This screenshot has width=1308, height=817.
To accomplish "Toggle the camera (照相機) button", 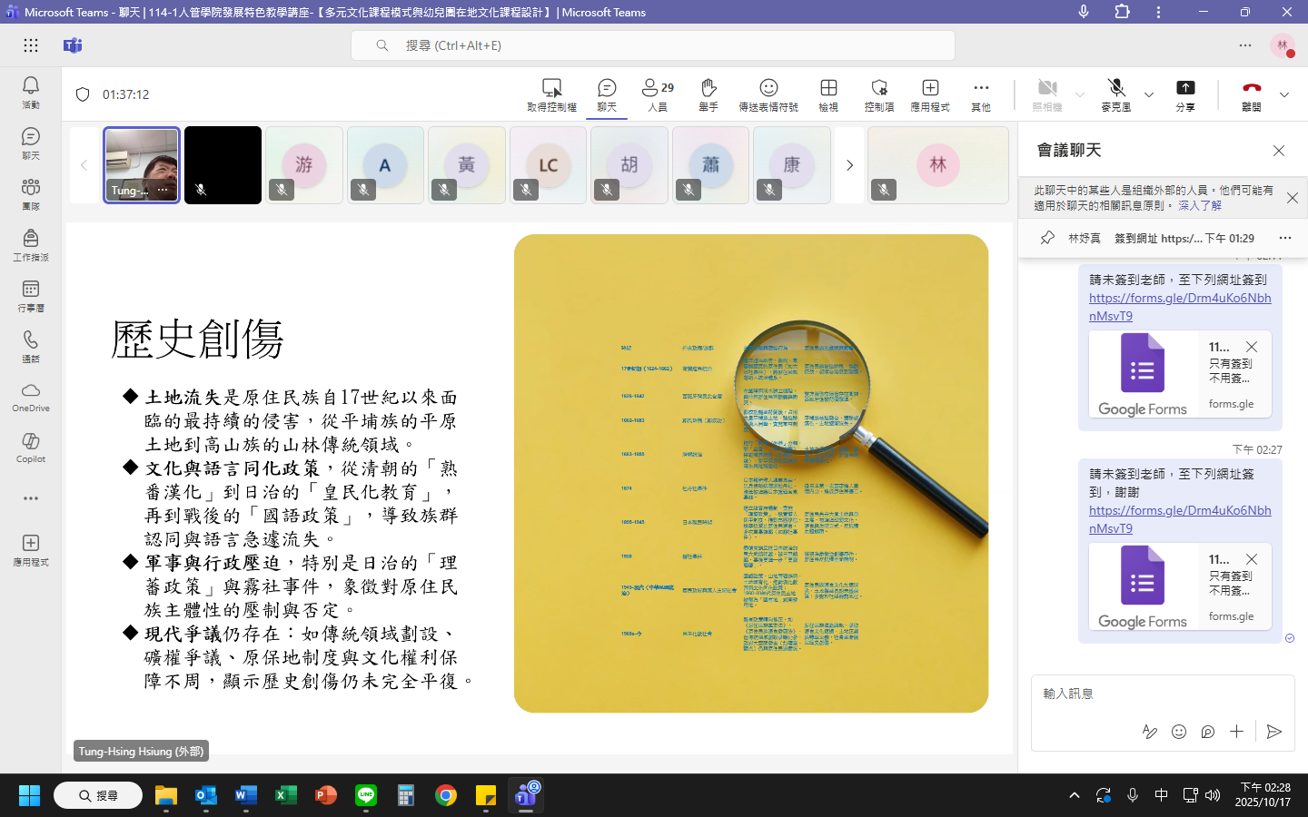I will [x=1047, y=94].
